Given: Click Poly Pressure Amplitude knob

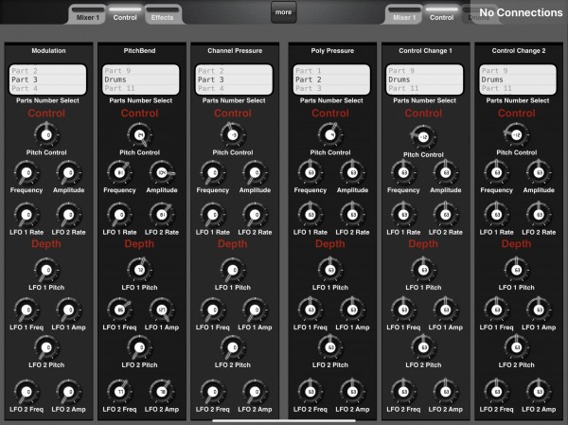Looking at the screenshot, I should (x=352, y=173).
